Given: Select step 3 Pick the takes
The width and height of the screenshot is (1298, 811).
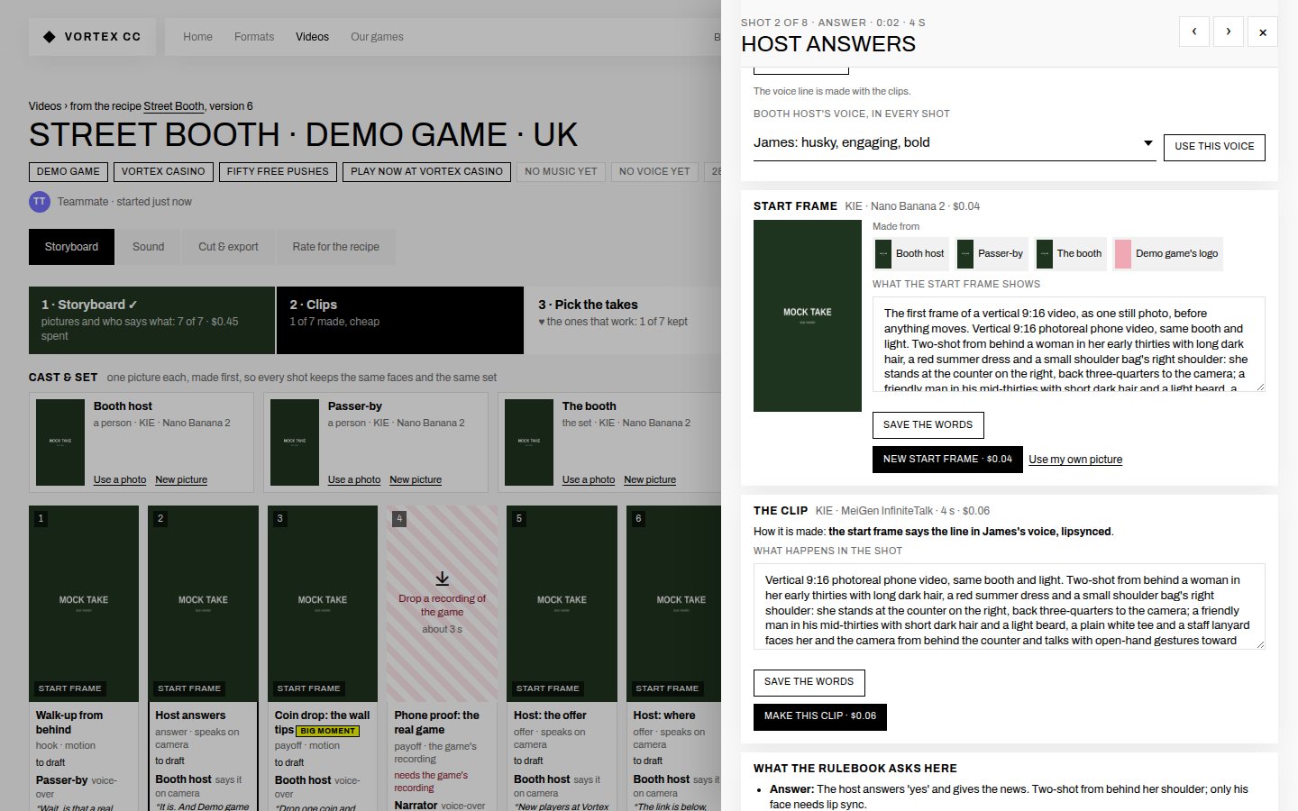Looking at the screenshot, I should coord(624,320).
